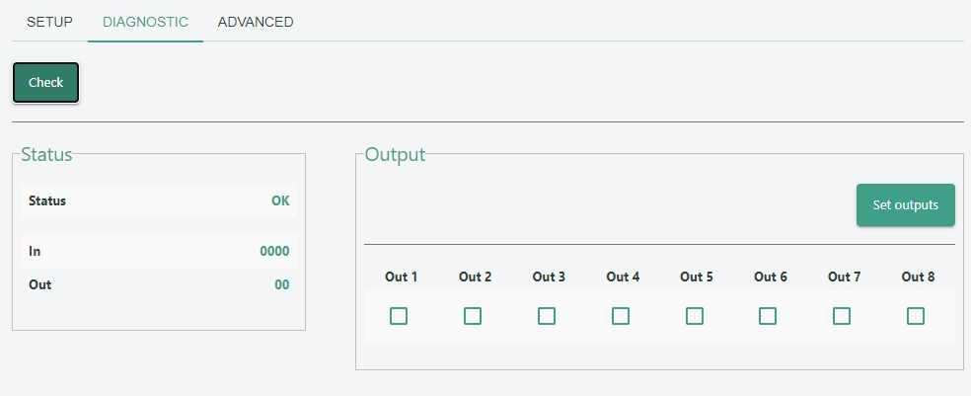Click the OK status value
Viewport: 971px width, 396px height.
[280, 200]
